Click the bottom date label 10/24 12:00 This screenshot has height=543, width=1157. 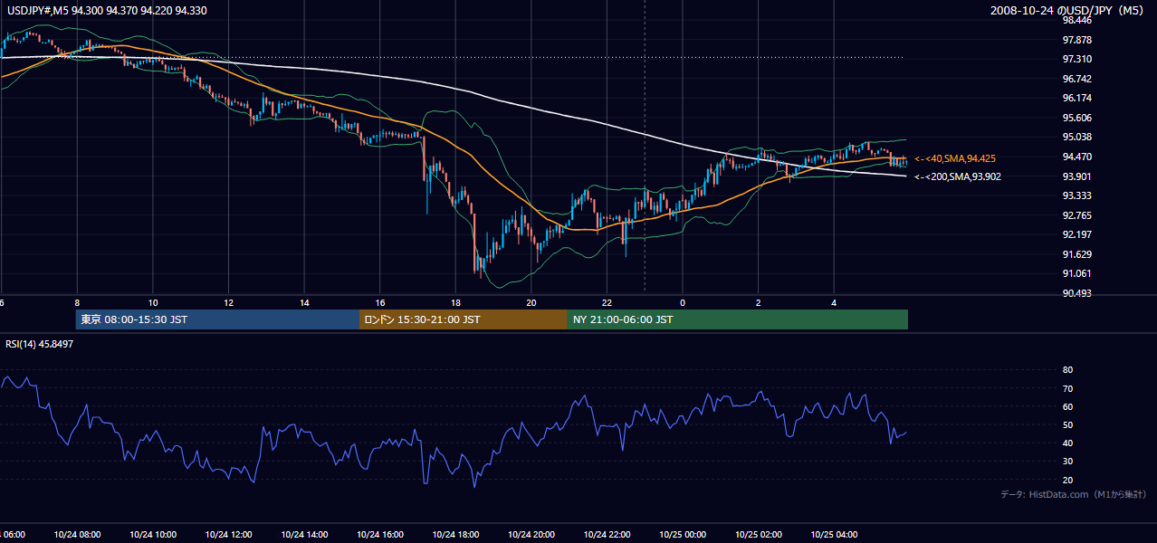point(228,535)
